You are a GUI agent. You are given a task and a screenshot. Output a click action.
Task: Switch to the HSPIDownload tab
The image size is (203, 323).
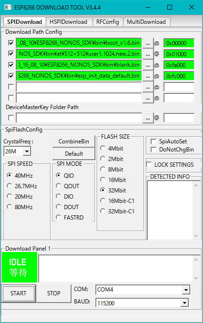(69, 22)
